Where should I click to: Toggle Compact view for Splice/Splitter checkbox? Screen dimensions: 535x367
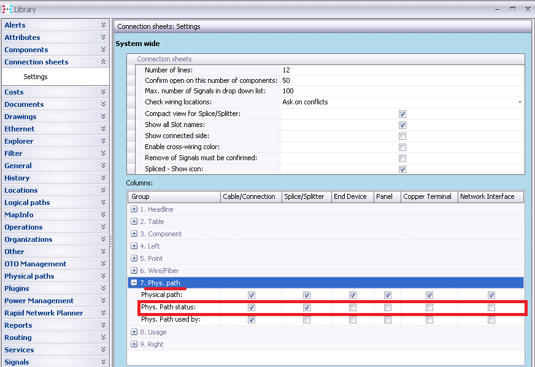click(x=402, y=114)
